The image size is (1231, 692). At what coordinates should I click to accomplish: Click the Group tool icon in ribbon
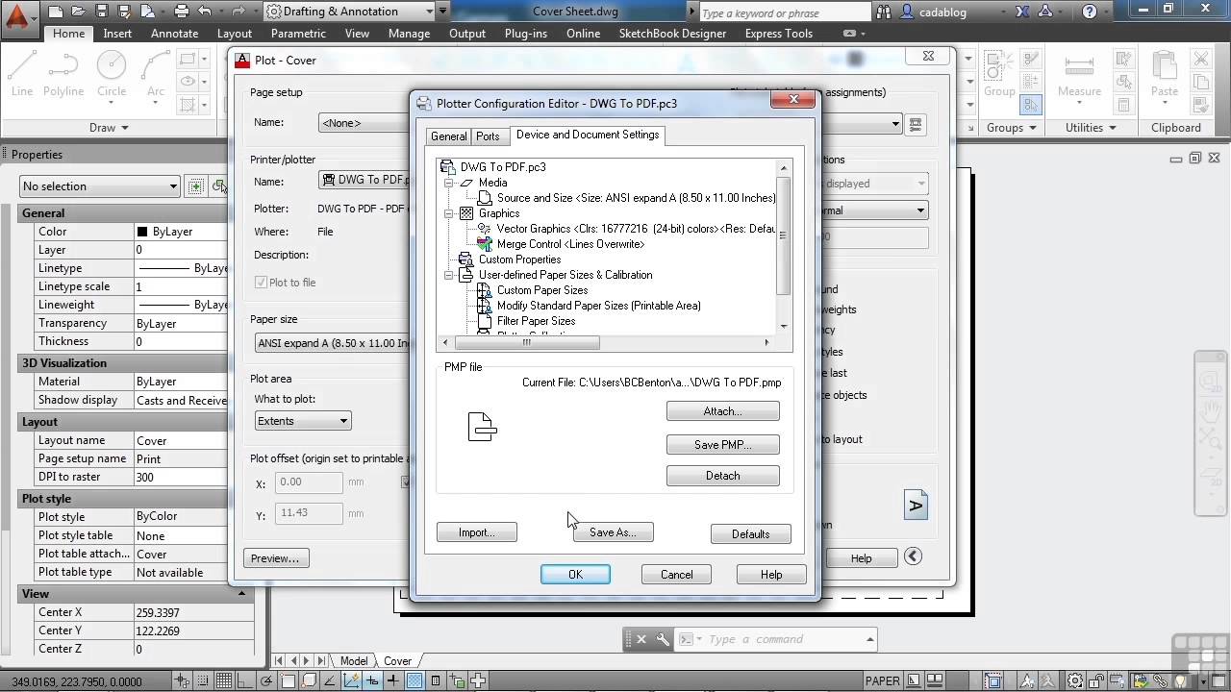(x=999, y=74)
